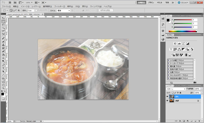Add a layer mask
Viewport: 204px width, 123px height.
184,121
